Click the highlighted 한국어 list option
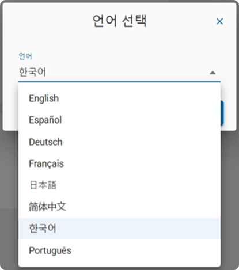Image resolution: width=239 pixels, height=270 pixels. point(119,229)
